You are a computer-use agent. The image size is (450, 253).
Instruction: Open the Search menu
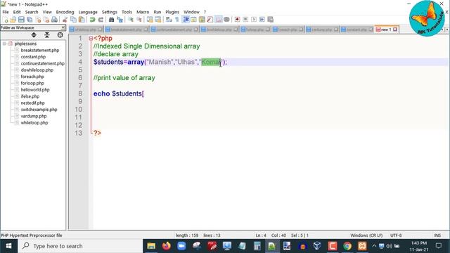[x=32, y=12]
